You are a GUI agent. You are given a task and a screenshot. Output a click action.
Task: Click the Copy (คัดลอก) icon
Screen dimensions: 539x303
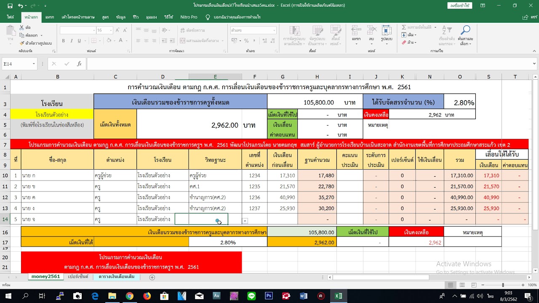click(x=22, y=35)
